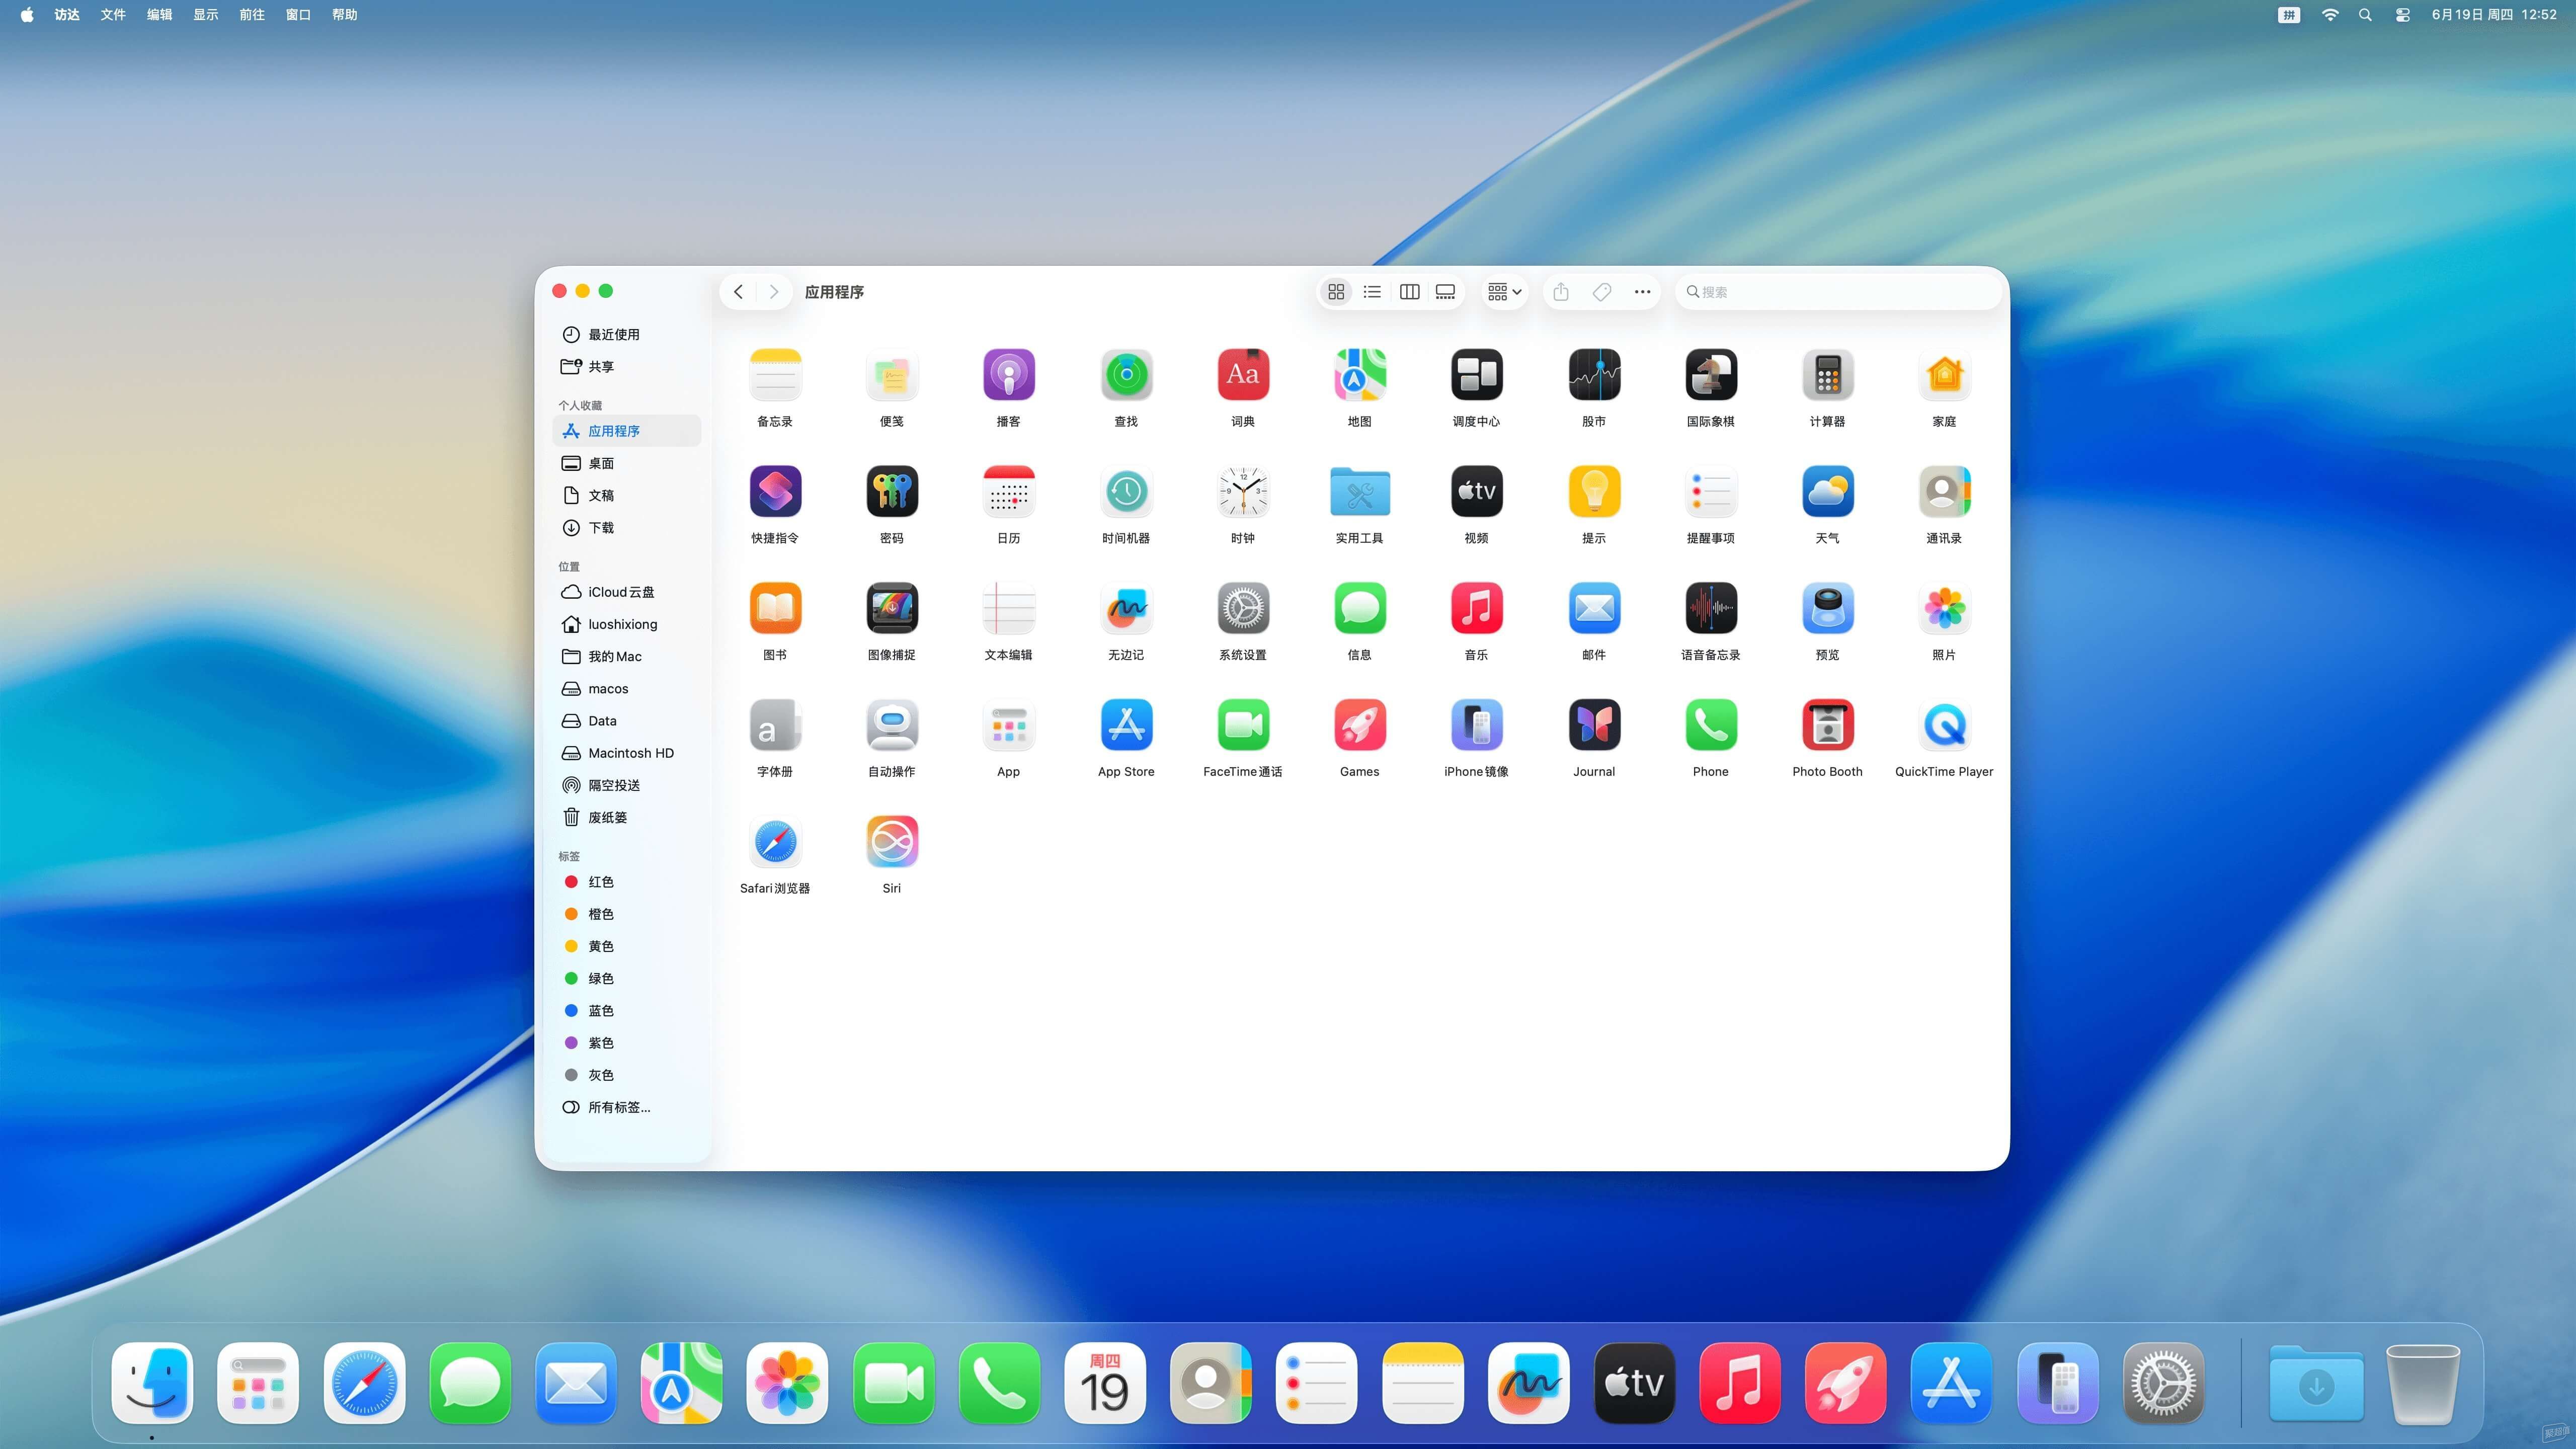Screen dimensions: 2576x1449
Task: Open the 股市 stocks app icon
Action: point(1594,375)
